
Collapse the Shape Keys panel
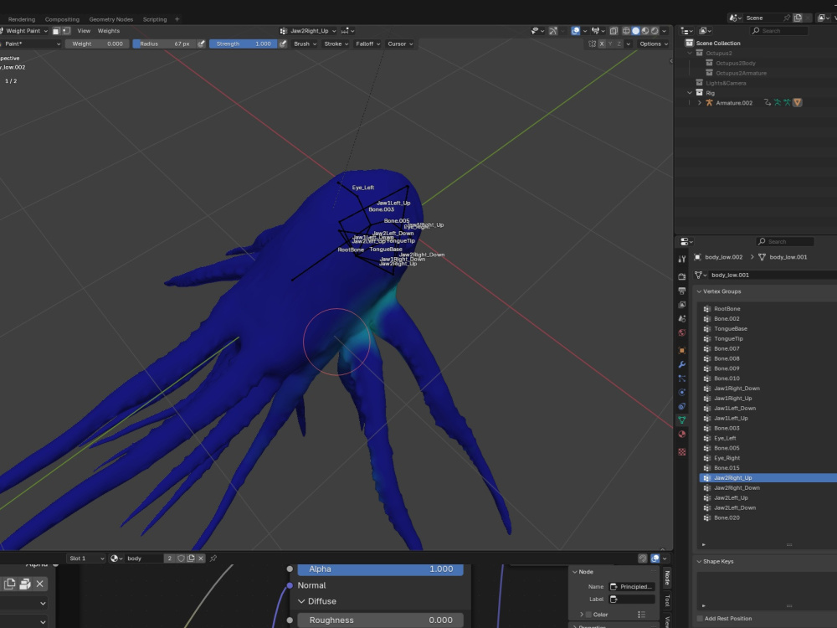(699, 561)
